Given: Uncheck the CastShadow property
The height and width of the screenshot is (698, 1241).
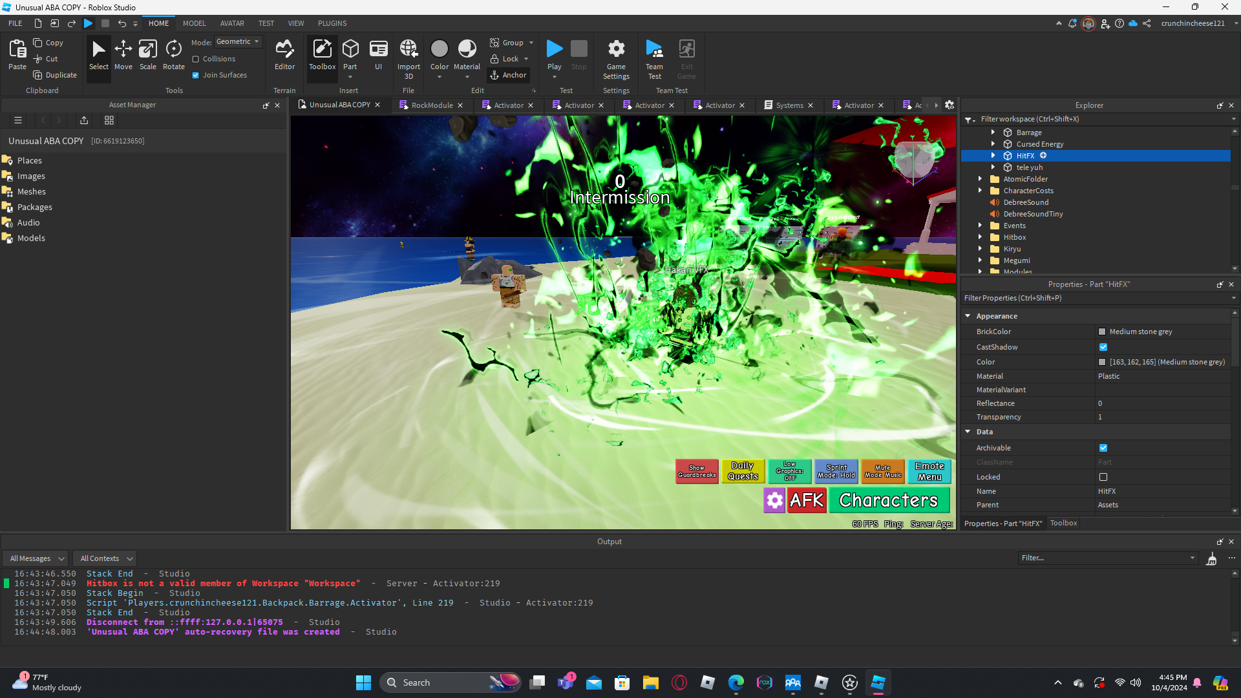Looking at the screenshot, I should (x=1103, y=348).
